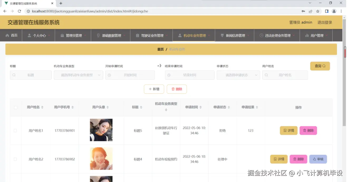
Task: Focus the 用户姓名 search input
Action: point(285,75)
